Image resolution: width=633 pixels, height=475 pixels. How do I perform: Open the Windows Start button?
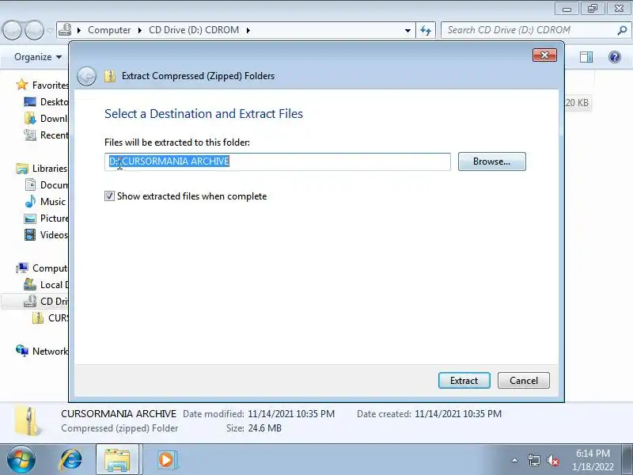[x=21, y=460]
